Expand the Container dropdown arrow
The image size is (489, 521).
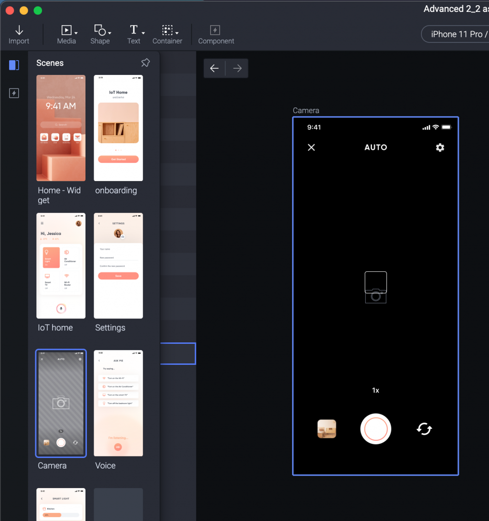click(x=177, y=33)
